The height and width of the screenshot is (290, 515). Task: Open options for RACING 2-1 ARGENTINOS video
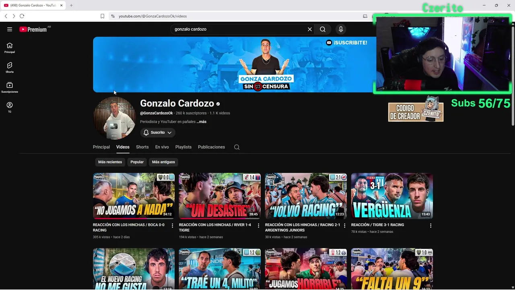coord(344,226)
